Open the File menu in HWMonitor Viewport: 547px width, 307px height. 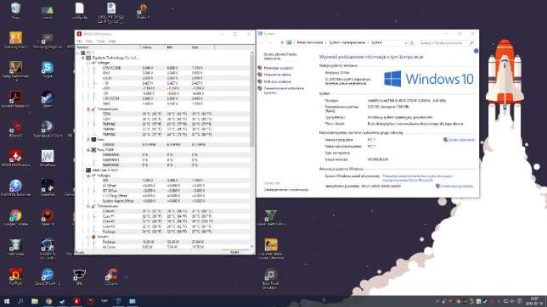pos(79,41)
